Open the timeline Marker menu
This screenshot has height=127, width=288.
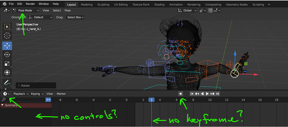61,94
